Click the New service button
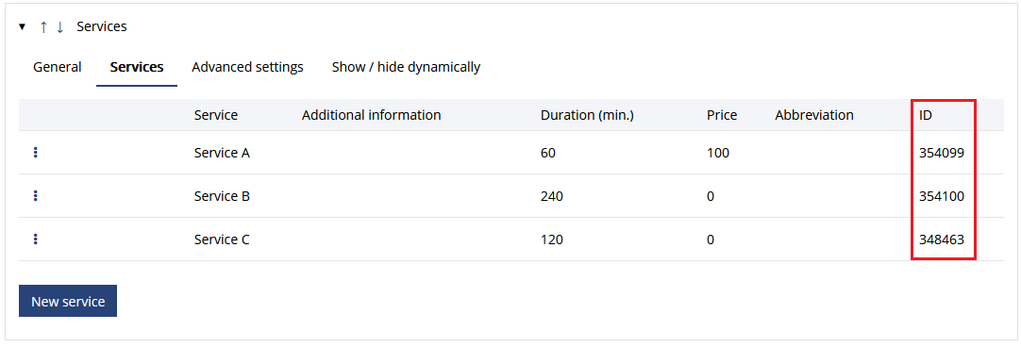Viewport: 1021px width, 347px height. [x=68, y=301]
